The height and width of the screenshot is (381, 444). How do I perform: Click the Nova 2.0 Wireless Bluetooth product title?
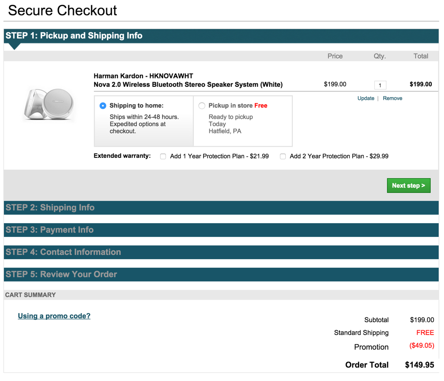pos(188,85)
